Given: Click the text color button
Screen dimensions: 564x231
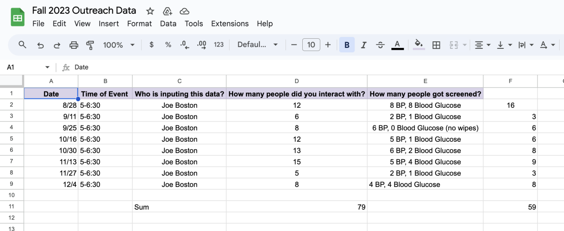Looking at the screenshot, I should (397, 44).
